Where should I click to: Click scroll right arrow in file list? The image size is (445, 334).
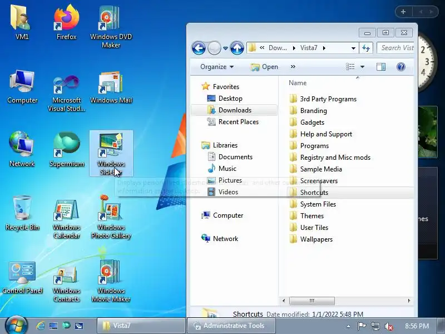409,301
